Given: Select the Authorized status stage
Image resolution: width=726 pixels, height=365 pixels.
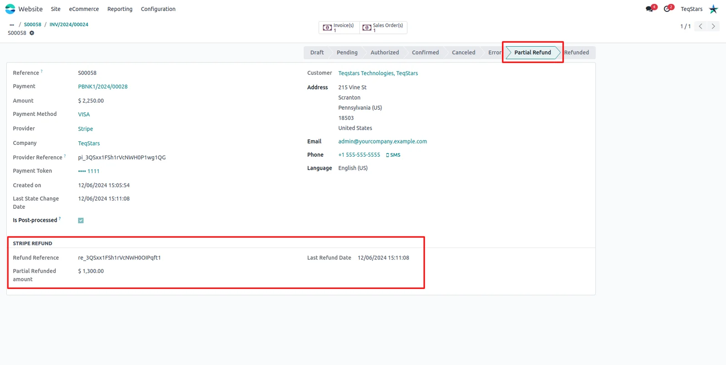Looking at the screenshot, I should coord(385,53).
